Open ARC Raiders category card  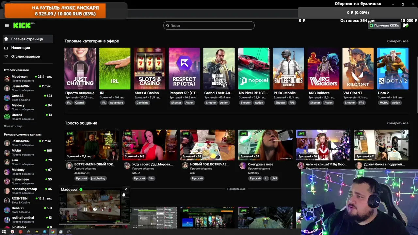point(323,69)
